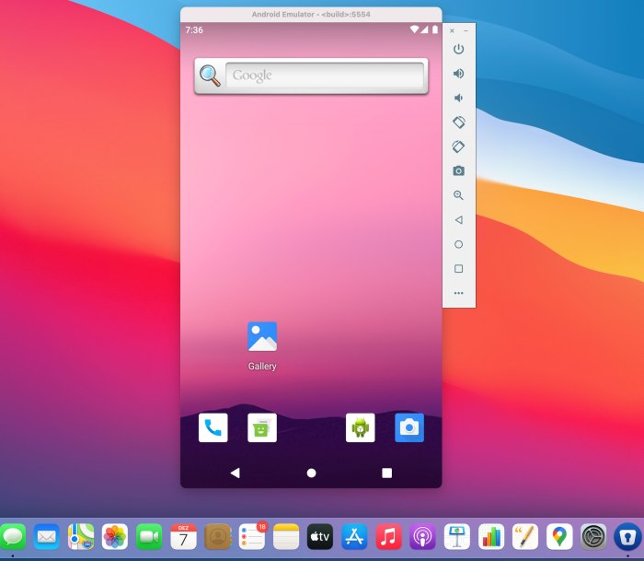The image size is (644, 561).
Task: Launch the Android Camera app
Action: pyautogui.click(x=409, y=427)
